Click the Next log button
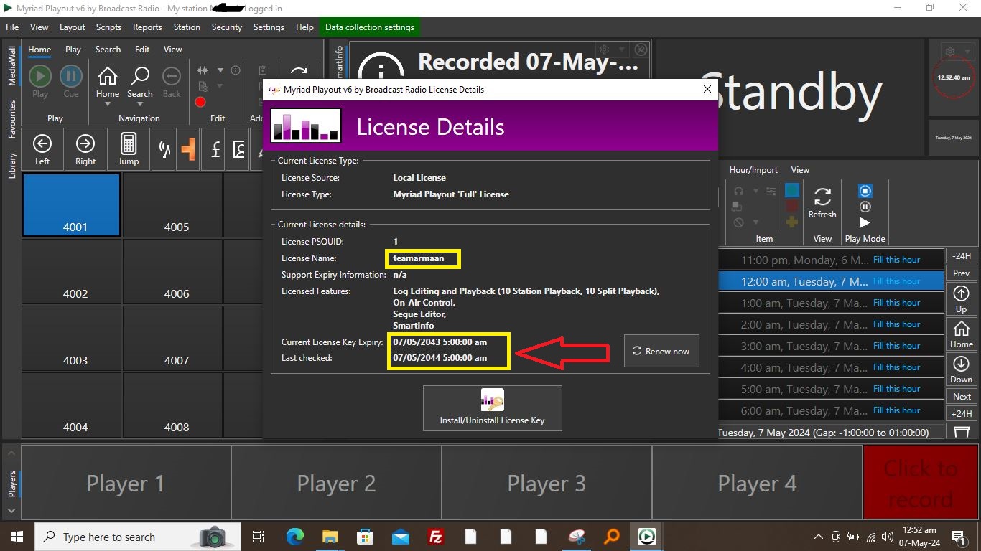 click(962, 396)
